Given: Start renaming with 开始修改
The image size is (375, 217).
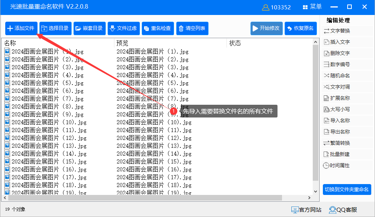Looking at the screenshot, I should 266,28.
